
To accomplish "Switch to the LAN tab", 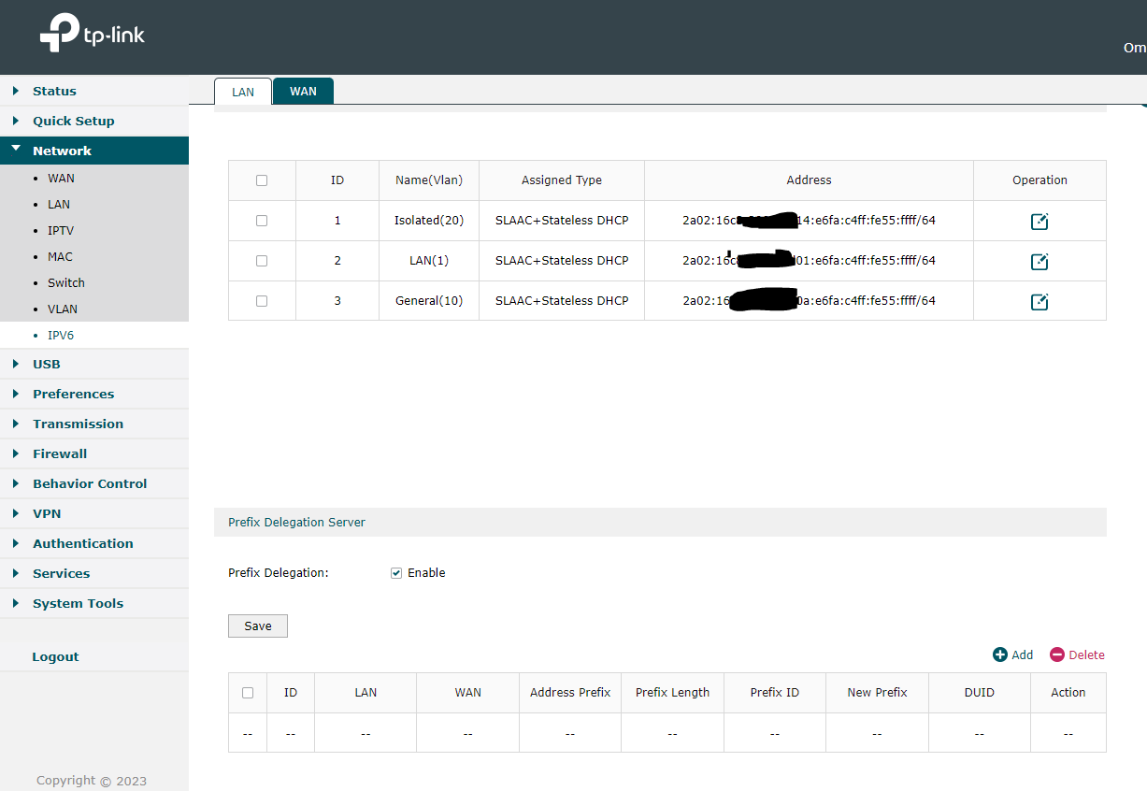I will (242, 92).
